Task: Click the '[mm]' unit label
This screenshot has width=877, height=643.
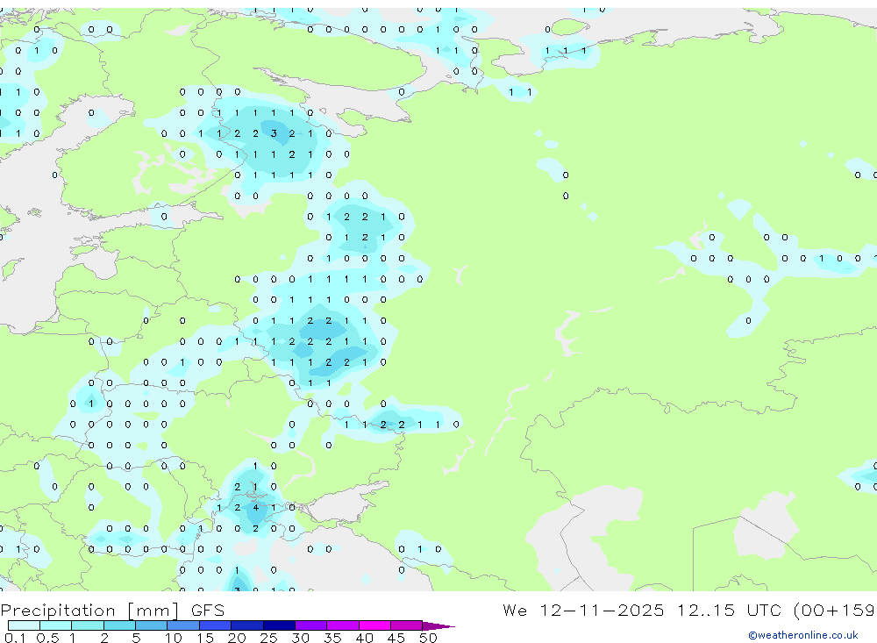Action: click(153, 611)
